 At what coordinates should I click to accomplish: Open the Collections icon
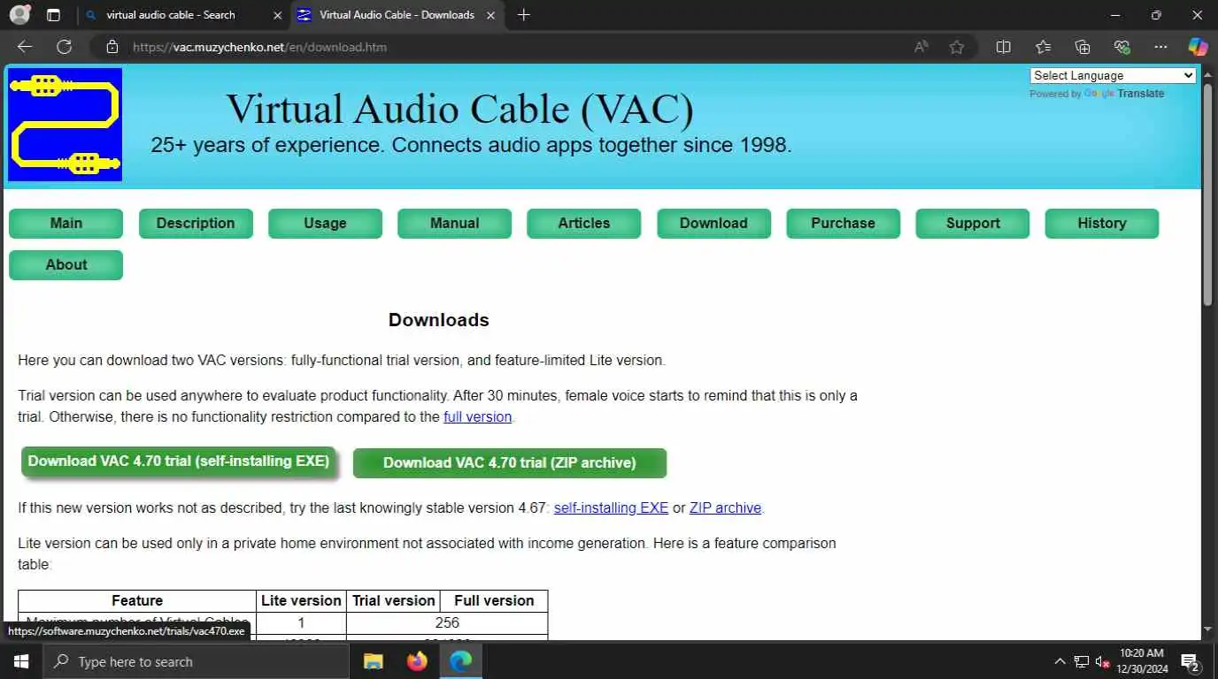1083,47
